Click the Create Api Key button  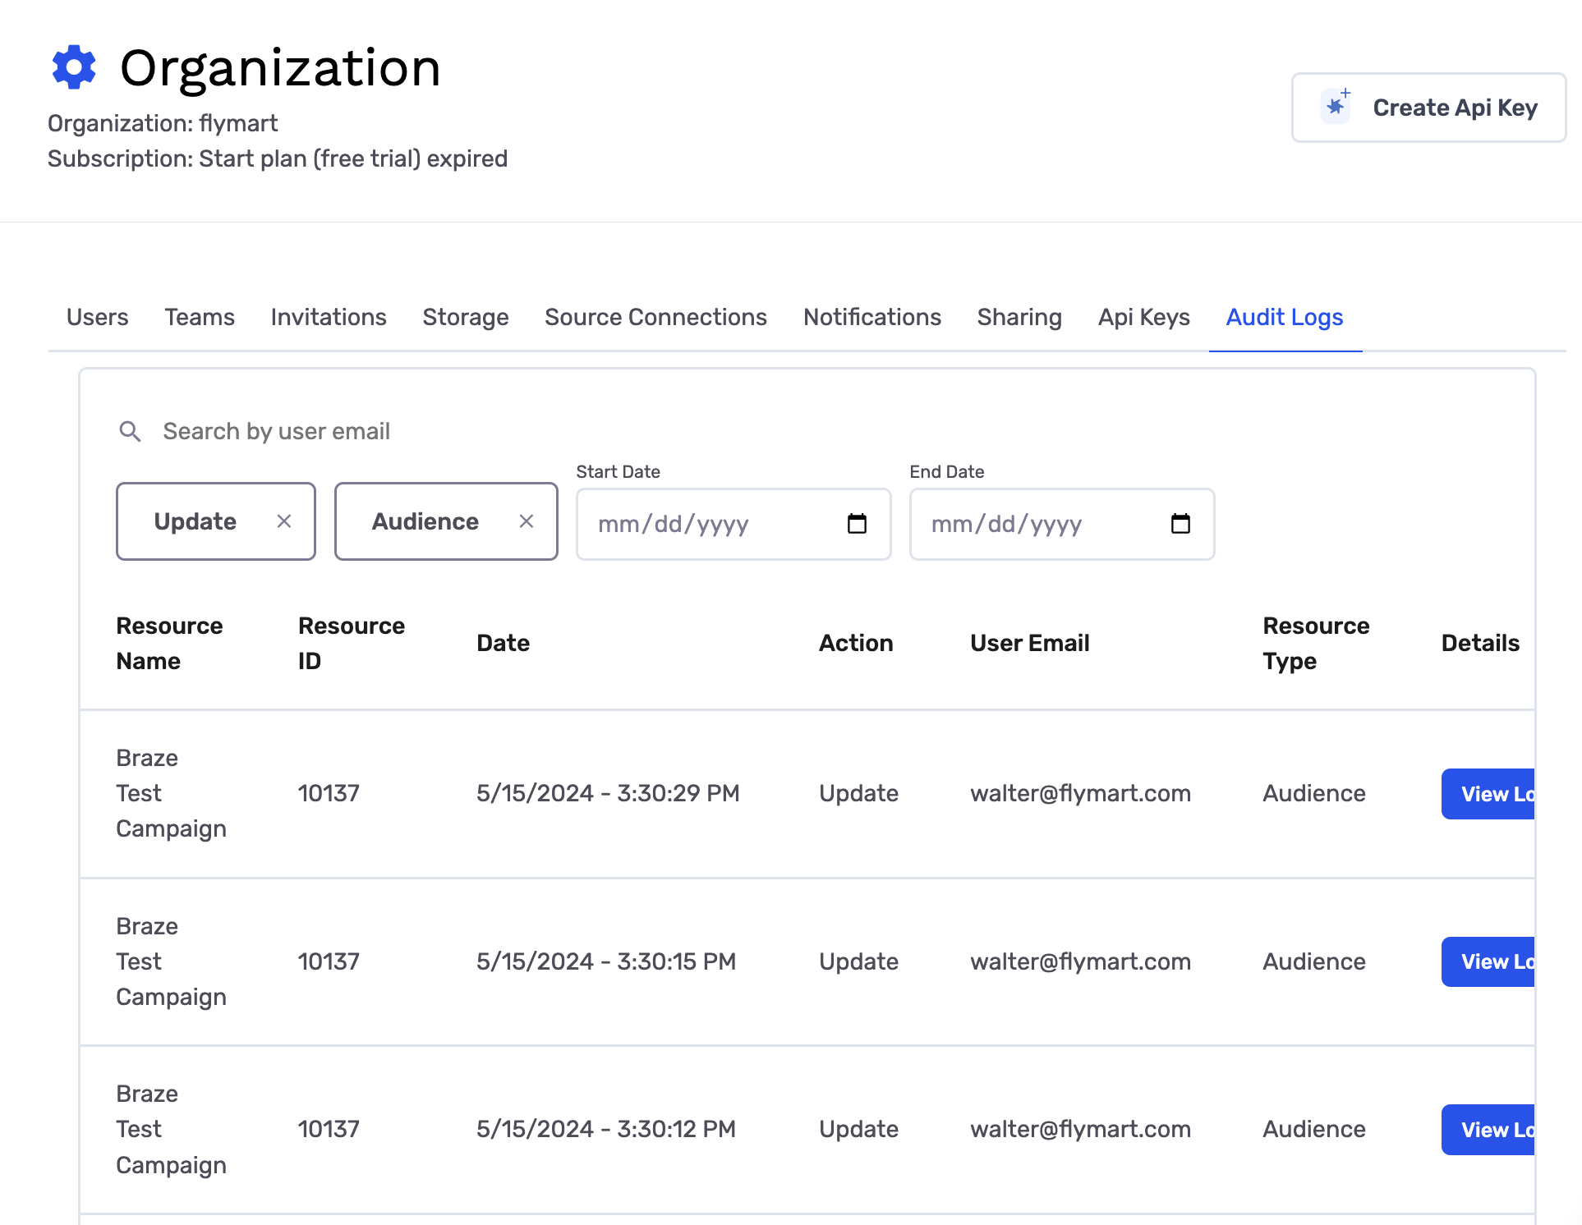pos(1428,107)
